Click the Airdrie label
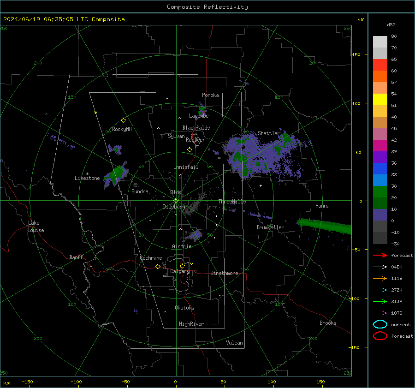 tap(182, 246)
